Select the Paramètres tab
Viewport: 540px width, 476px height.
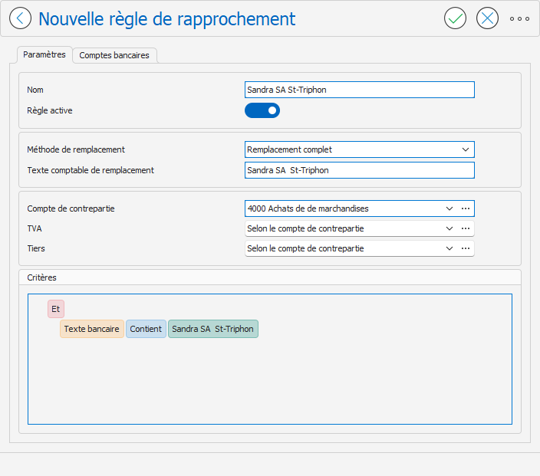(44, 54)
